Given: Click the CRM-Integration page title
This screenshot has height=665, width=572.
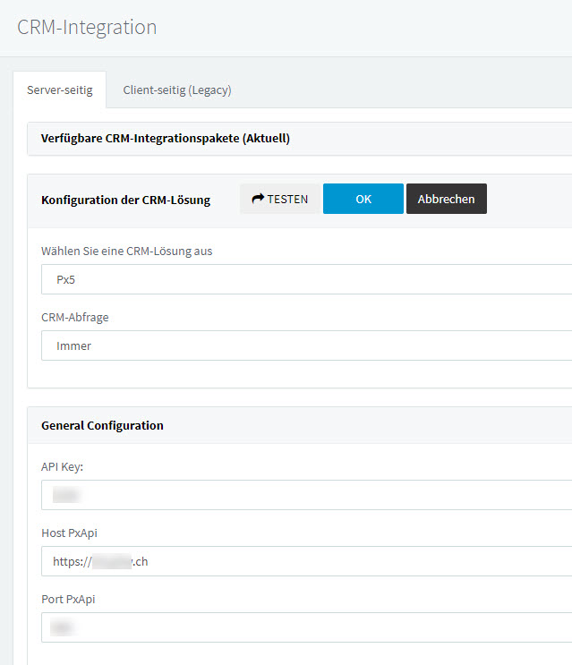Looking at the screenshot, I should tap(87, 27).
